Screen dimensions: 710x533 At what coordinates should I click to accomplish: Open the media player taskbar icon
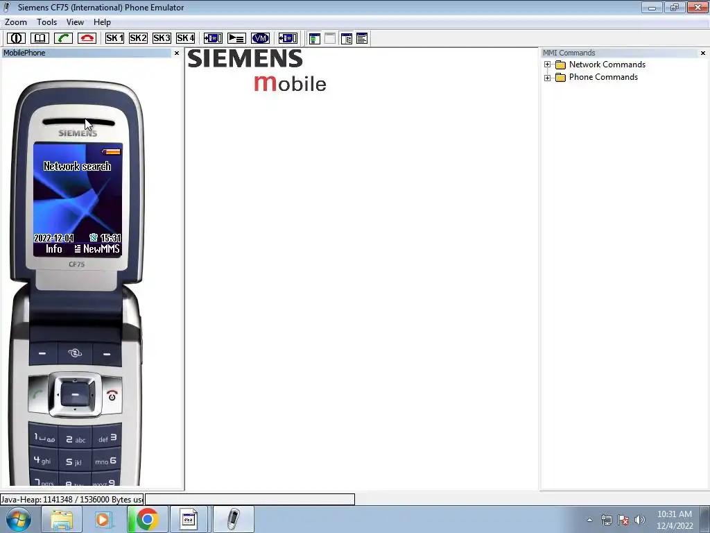coord(104,519)
